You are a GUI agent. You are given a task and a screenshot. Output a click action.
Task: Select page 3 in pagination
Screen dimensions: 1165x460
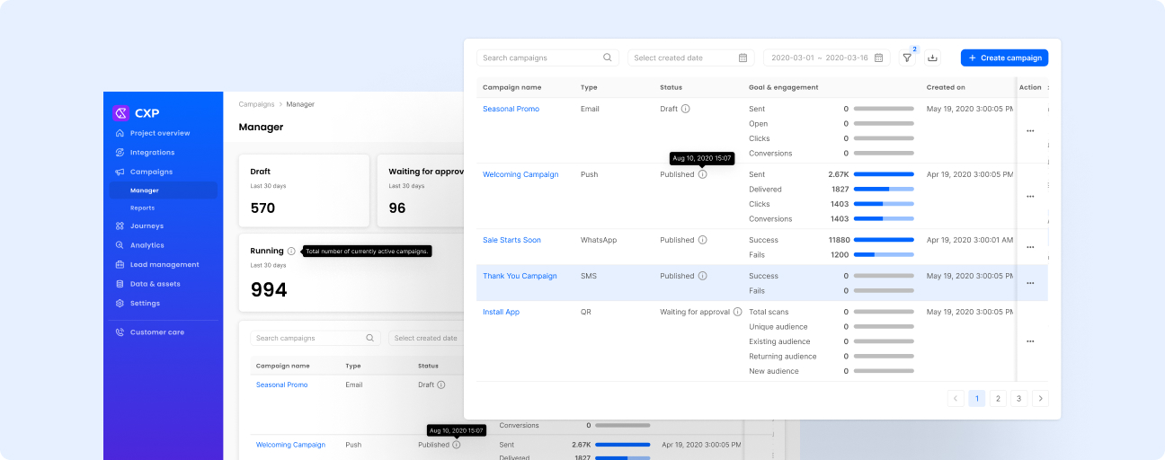[x=1018, y=398]
